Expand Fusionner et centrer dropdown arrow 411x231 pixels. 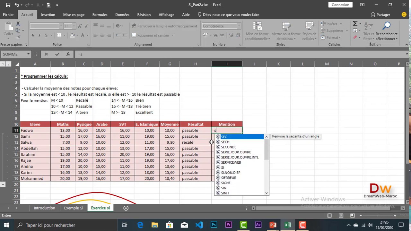172,35
